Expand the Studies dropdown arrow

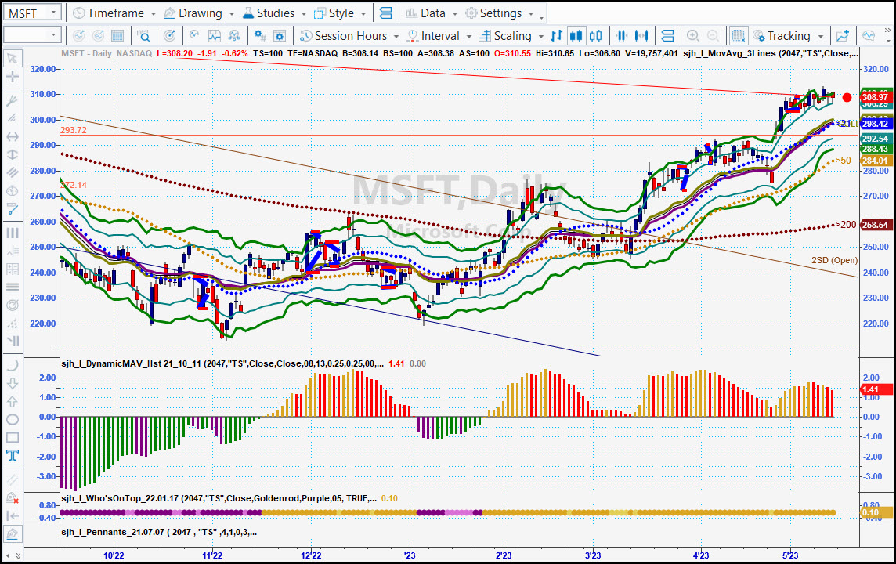(x=303, y=14)
